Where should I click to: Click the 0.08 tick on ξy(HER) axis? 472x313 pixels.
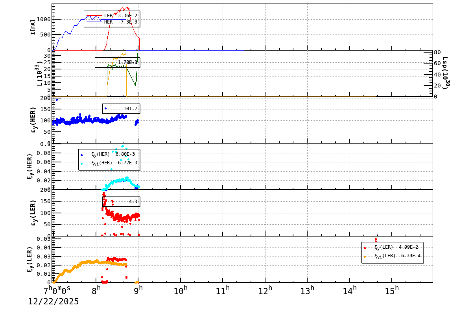click(x=43, y=153)
